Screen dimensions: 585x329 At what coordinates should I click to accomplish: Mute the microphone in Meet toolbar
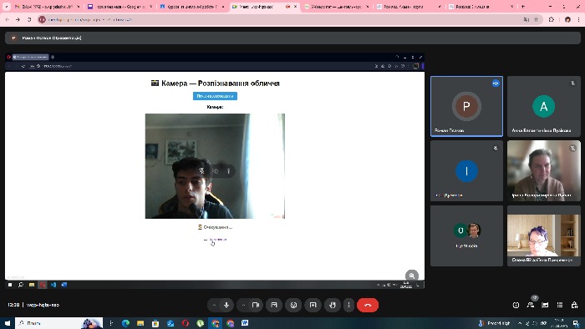pyautogui.click(x=226, y=305)
